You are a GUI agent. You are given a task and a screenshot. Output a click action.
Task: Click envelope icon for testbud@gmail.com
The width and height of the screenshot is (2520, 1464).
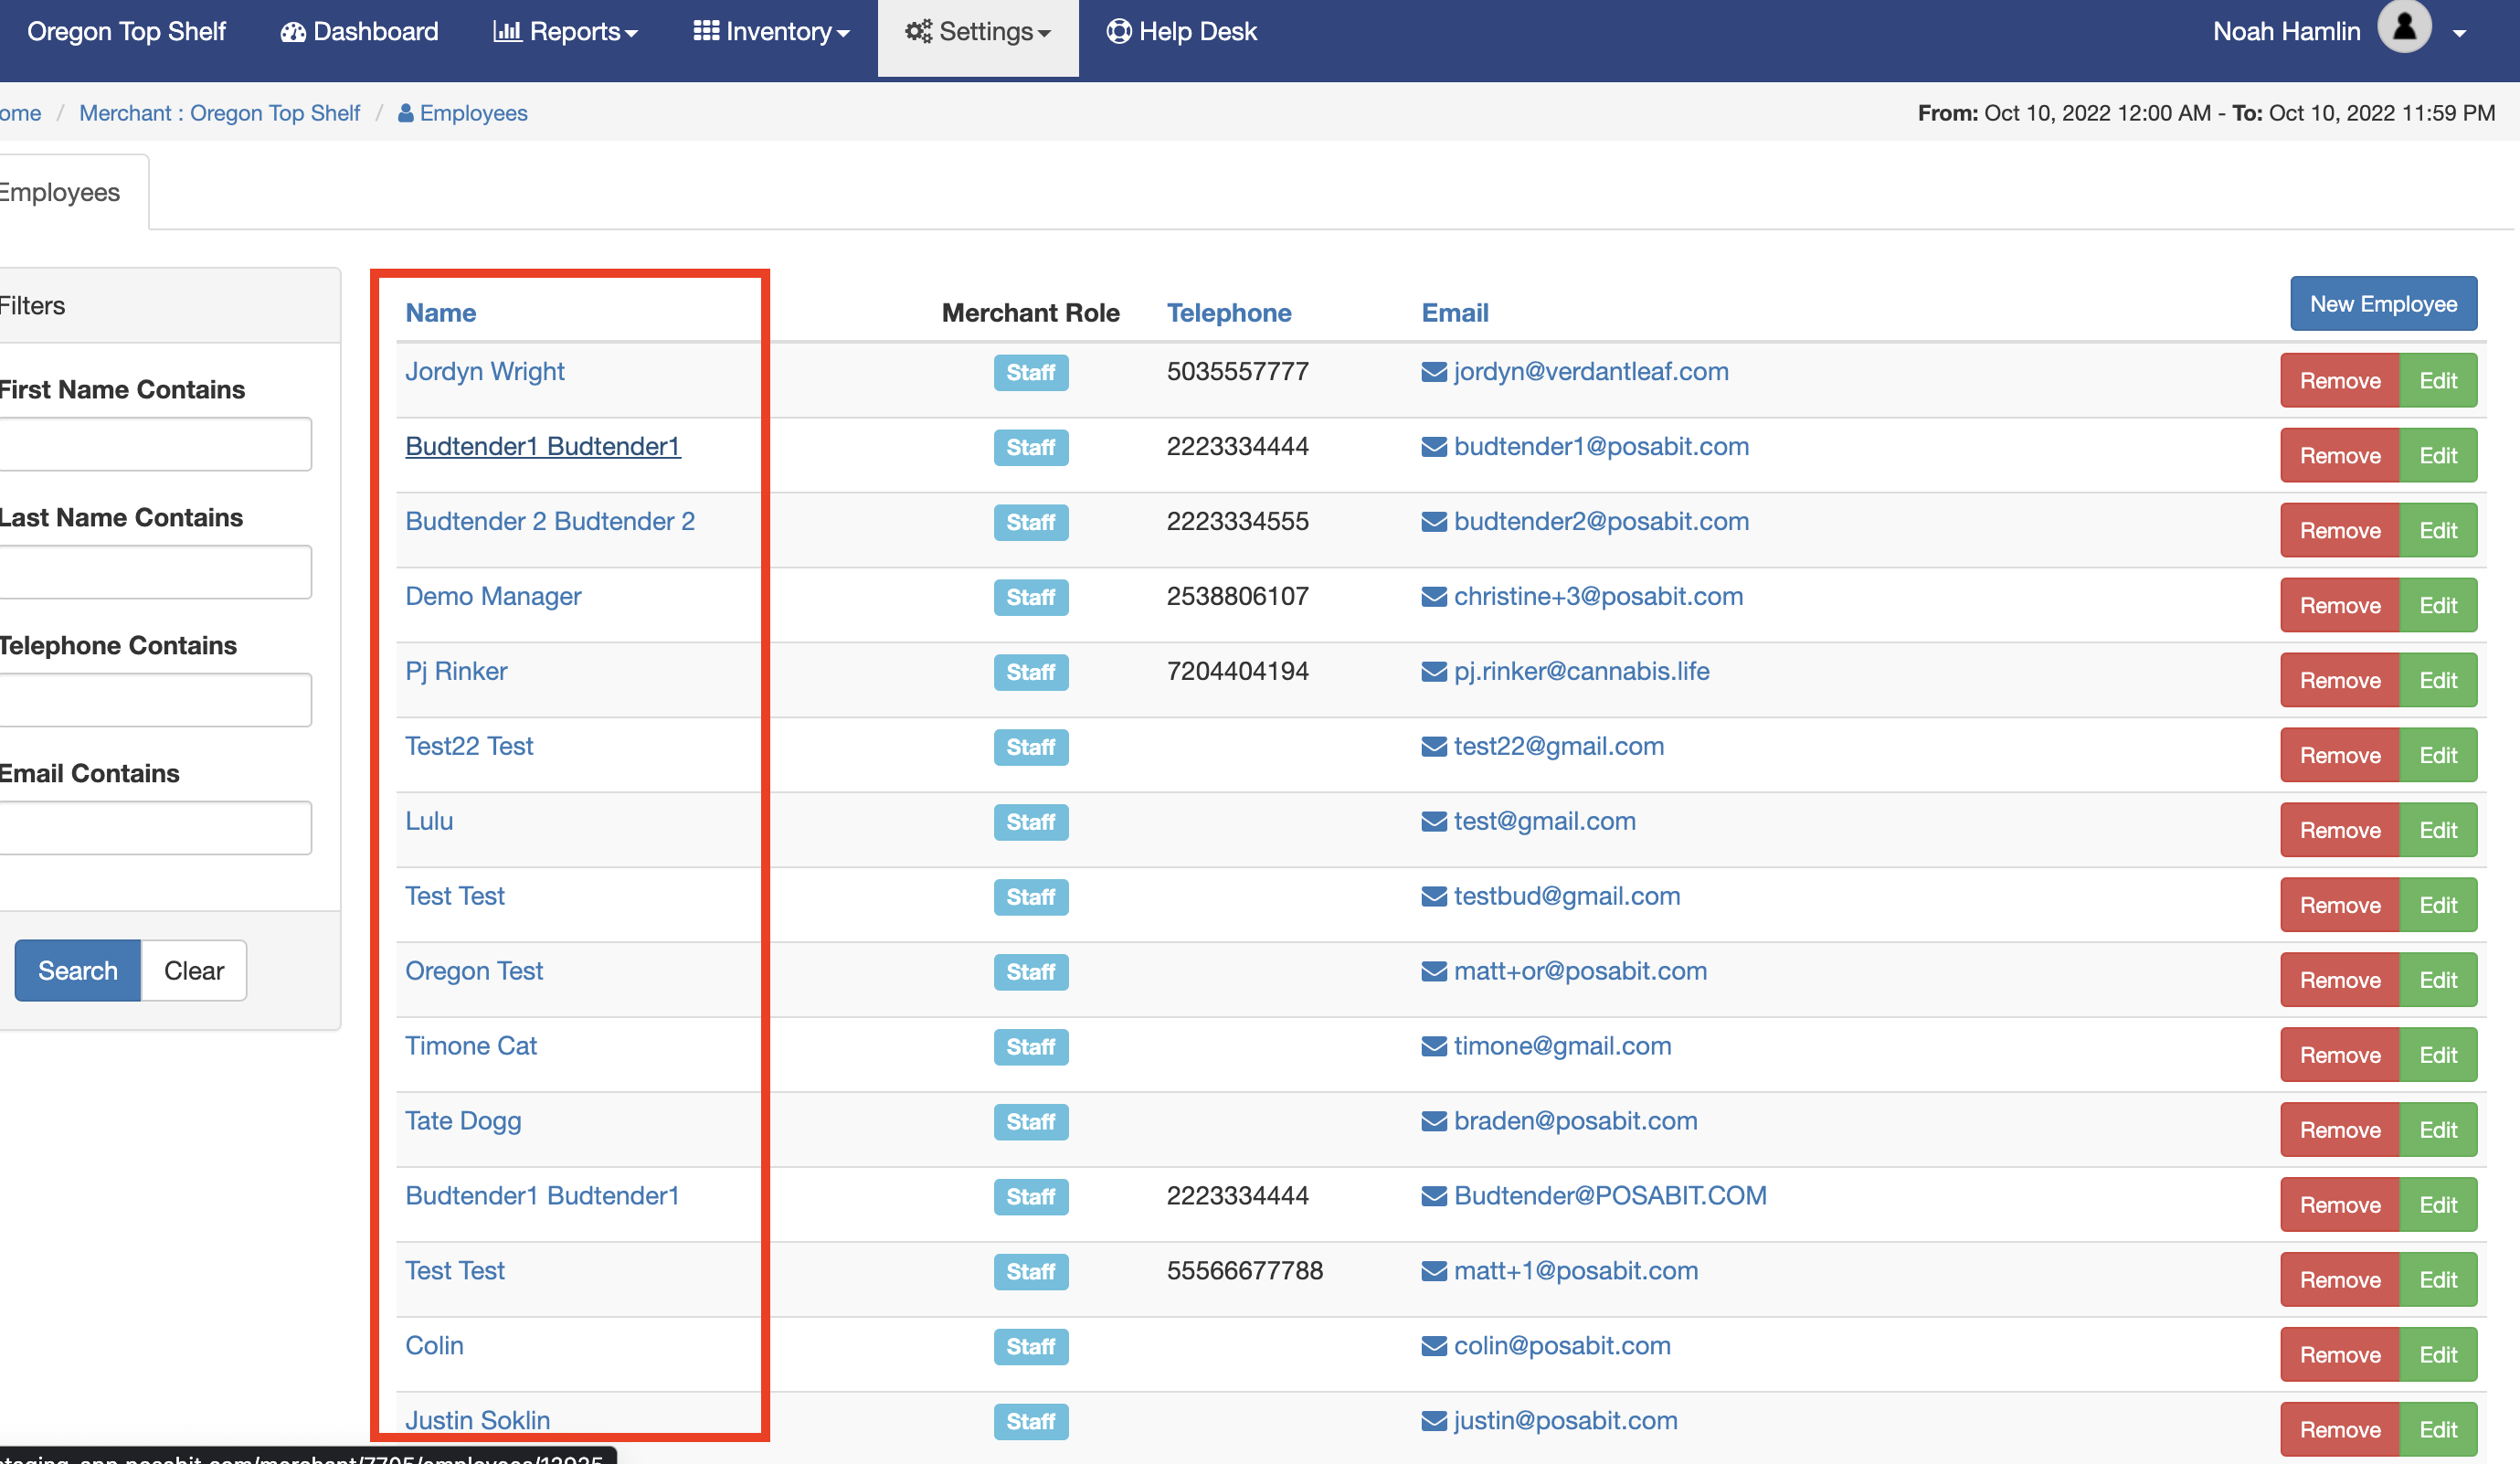tap(1434, 897)
